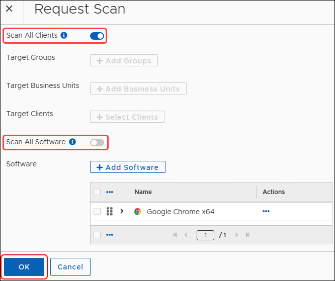Check the table footer checkbox
Viewport: 335px width, 281px height.
(x=97, y=235)
